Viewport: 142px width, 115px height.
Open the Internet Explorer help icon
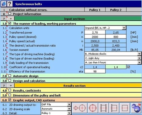tap(4, 4)
